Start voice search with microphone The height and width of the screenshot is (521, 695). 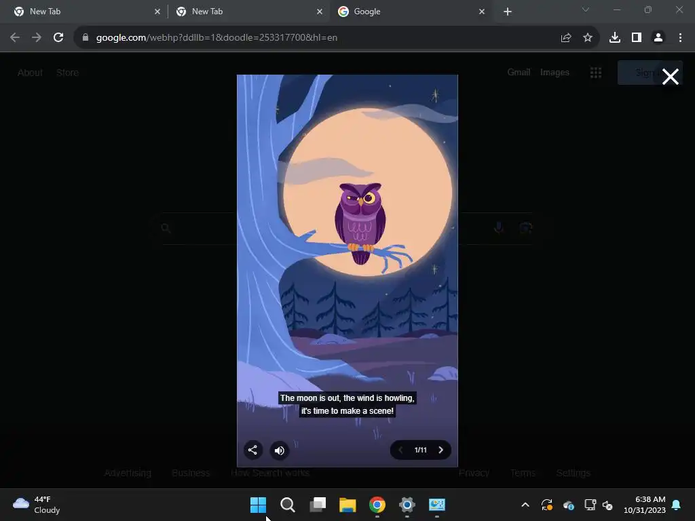pyautogui.click(x=499, y=228)
